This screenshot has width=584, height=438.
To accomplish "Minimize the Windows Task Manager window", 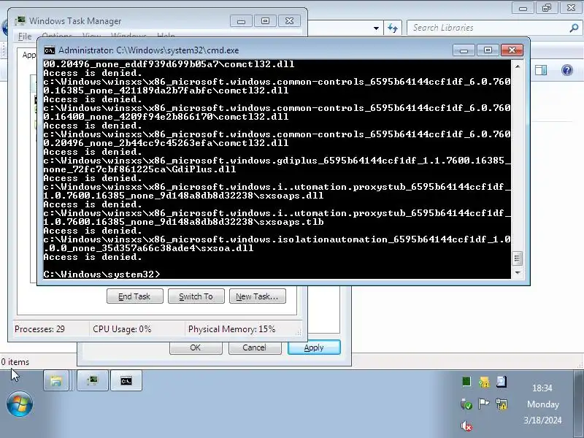I will coord(241,21).
